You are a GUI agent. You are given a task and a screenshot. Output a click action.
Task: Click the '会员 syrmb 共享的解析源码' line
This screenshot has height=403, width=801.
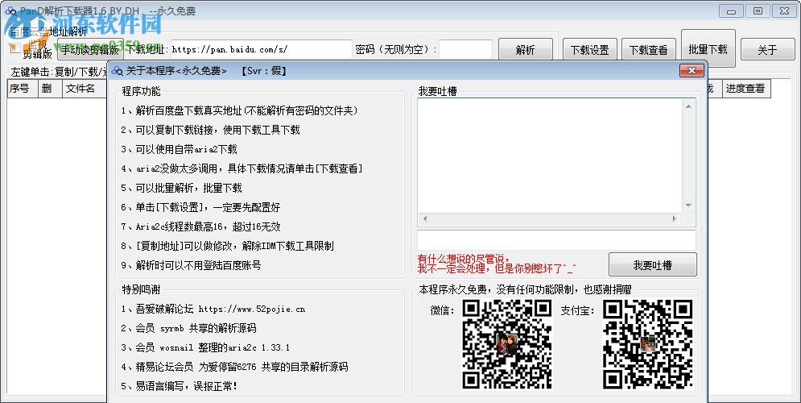click(x=188, y=328)
